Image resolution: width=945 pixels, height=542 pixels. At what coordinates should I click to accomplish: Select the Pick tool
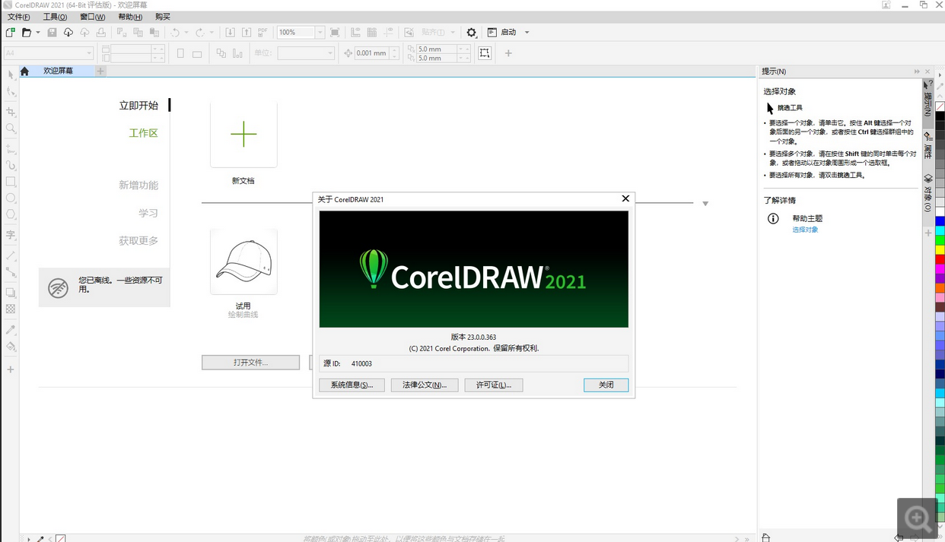[11, 74]
